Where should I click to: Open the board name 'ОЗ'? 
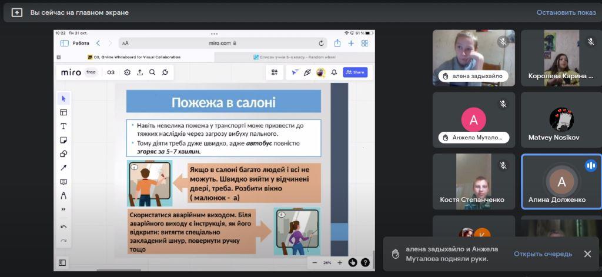tap(111, 72)
